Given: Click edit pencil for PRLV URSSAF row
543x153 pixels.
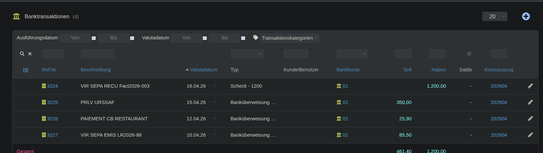Looking at the screenshot, I should click(530, 102).
